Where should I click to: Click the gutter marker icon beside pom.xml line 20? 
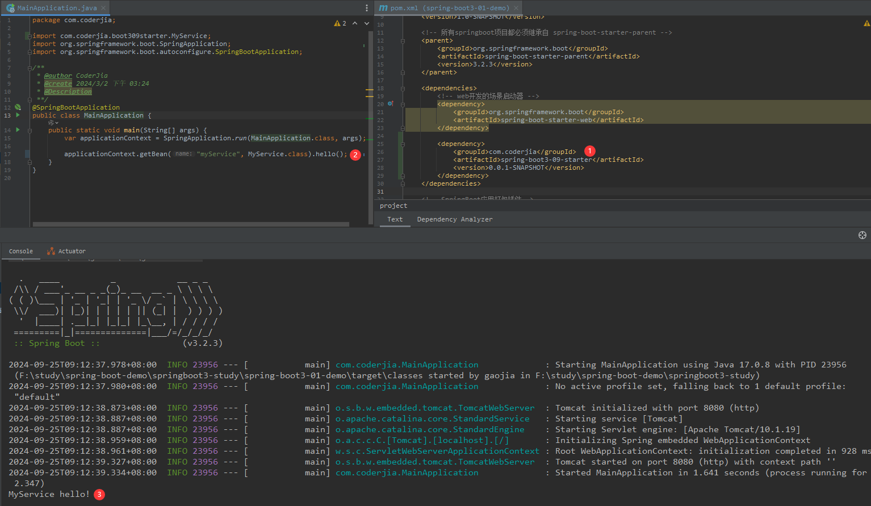click(x=390, y=103)
